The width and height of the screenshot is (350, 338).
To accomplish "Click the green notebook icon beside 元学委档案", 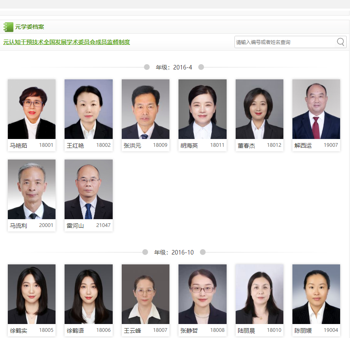I will coord(8,27).
